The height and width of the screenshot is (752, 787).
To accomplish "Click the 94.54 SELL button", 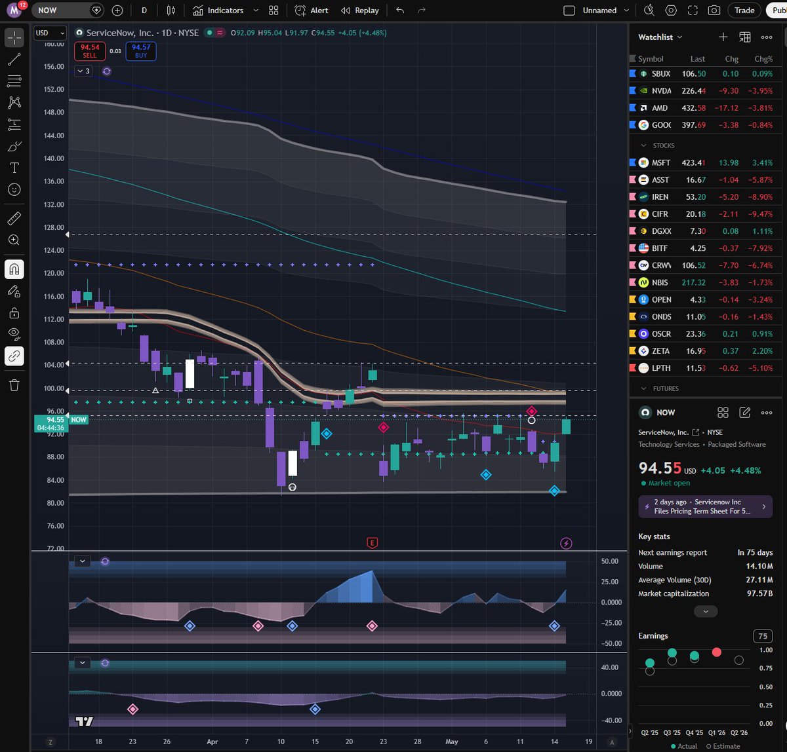I will pos(90,51).
